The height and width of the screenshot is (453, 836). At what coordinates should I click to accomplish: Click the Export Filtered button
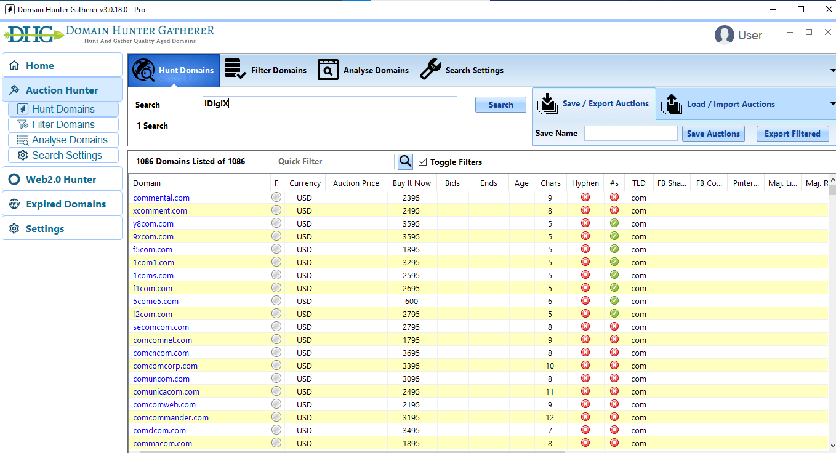[x=792, y=134]
